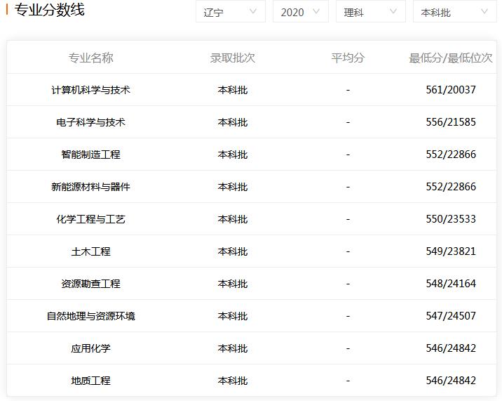Select the 土木工程 major name
The width and height of the screenshot is (502, 401).
coord(91,251)
